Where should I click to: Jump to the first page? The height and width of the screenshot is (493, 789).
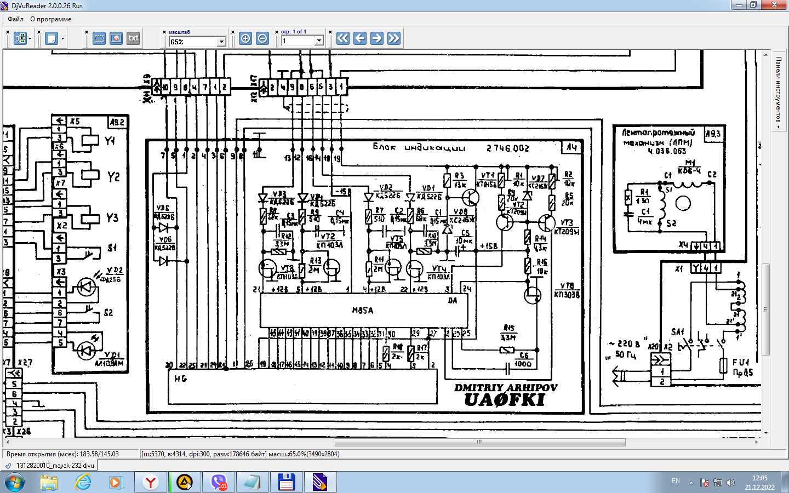[x=343, y=38]
